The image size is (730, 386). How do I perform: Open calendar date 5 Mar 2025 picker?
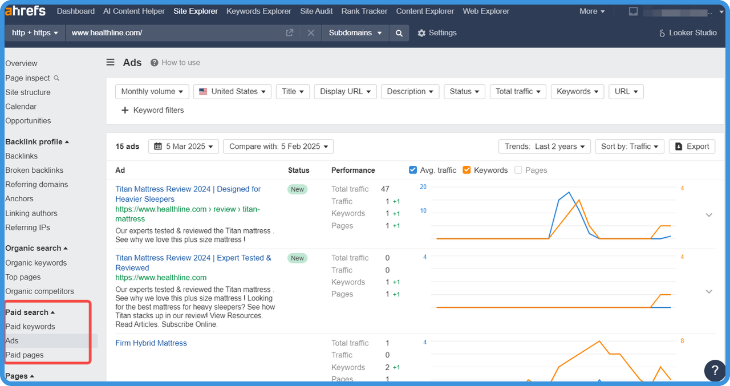184,147
